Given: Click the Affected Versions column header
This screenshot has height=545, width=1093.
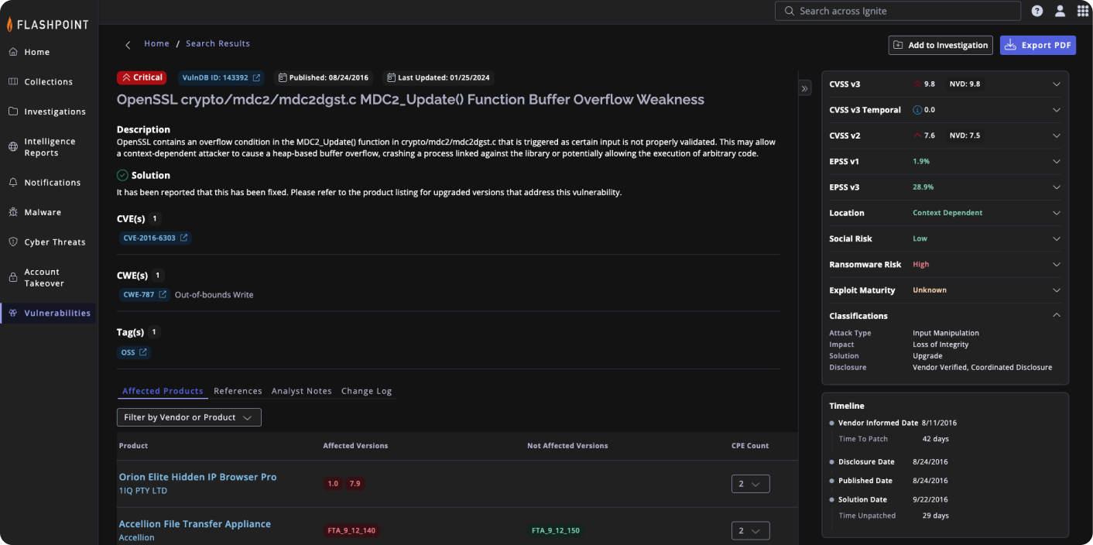Looking at the screenshot, I should click(355, 446).
